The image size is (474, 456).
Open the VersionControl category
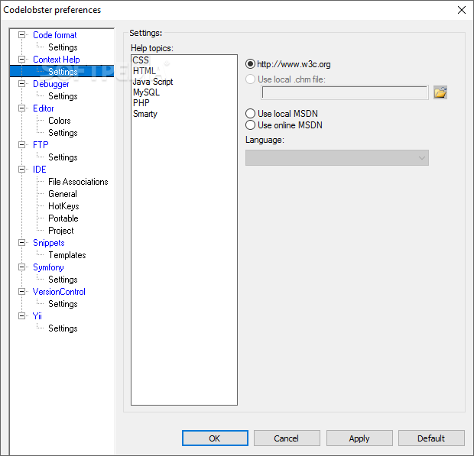point(59,292)
